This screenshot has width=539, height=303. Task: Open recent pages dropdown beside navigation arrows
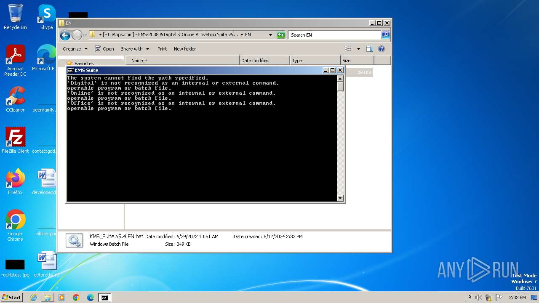point(85,35)
